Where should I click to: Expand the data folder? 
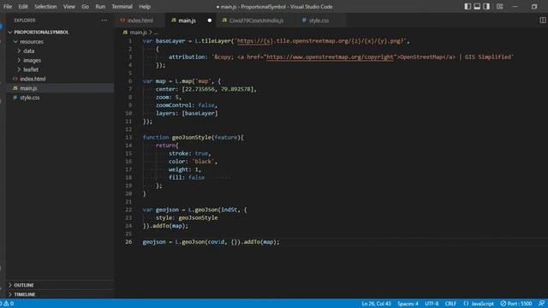[x=28, y=51]
